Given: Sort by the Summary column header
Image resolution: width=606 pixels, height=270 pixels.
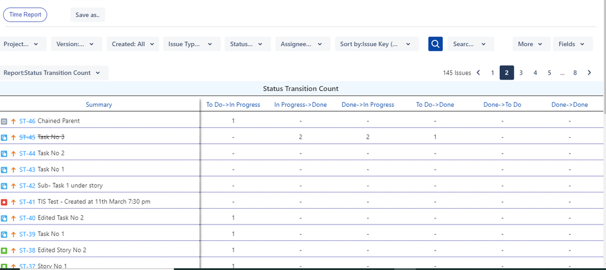Looking at the screenshot, I should tap(99, 104).
